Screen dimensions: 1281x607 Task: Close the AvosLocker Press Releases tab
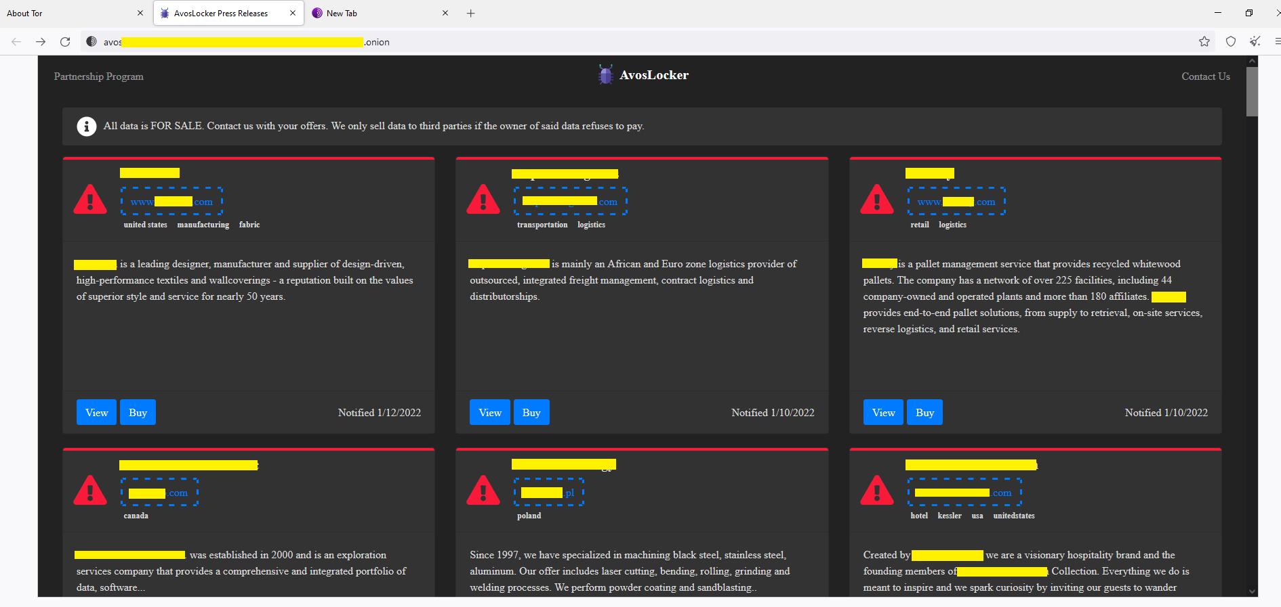pos(293,14)
